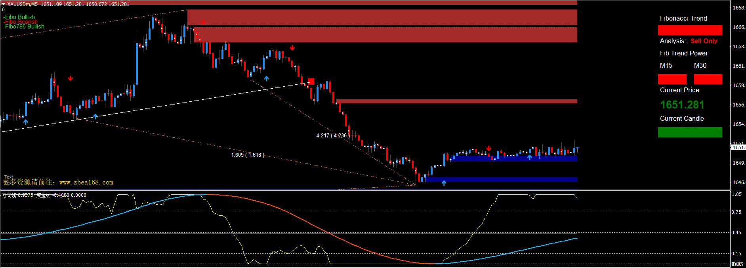
Task: Click the 1668 level on the price scale
Action: [x=739, y=8]
